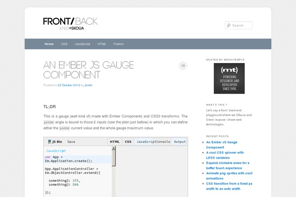Open the 13 comments bubble

183,66
